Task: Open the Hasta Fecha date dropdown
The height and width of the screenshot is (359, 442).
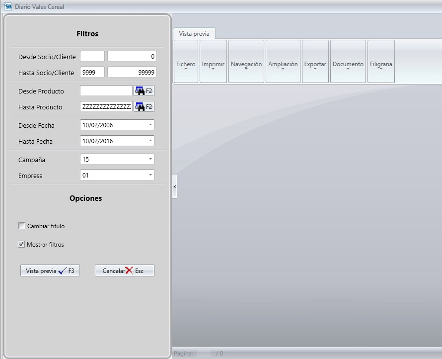Action: pos(150,141)
